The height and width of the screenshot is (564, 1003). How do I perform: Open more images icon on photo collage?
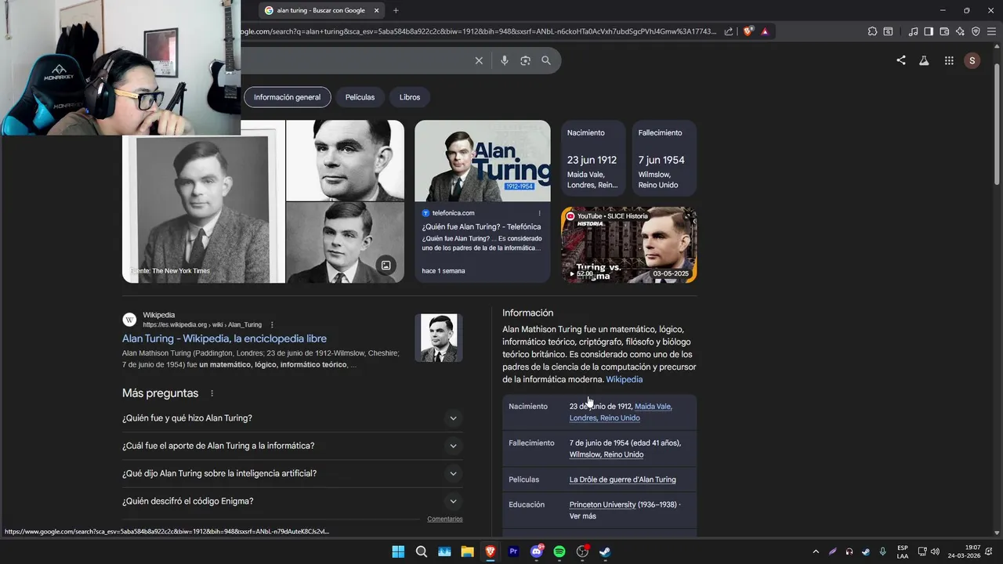[386, 266]
